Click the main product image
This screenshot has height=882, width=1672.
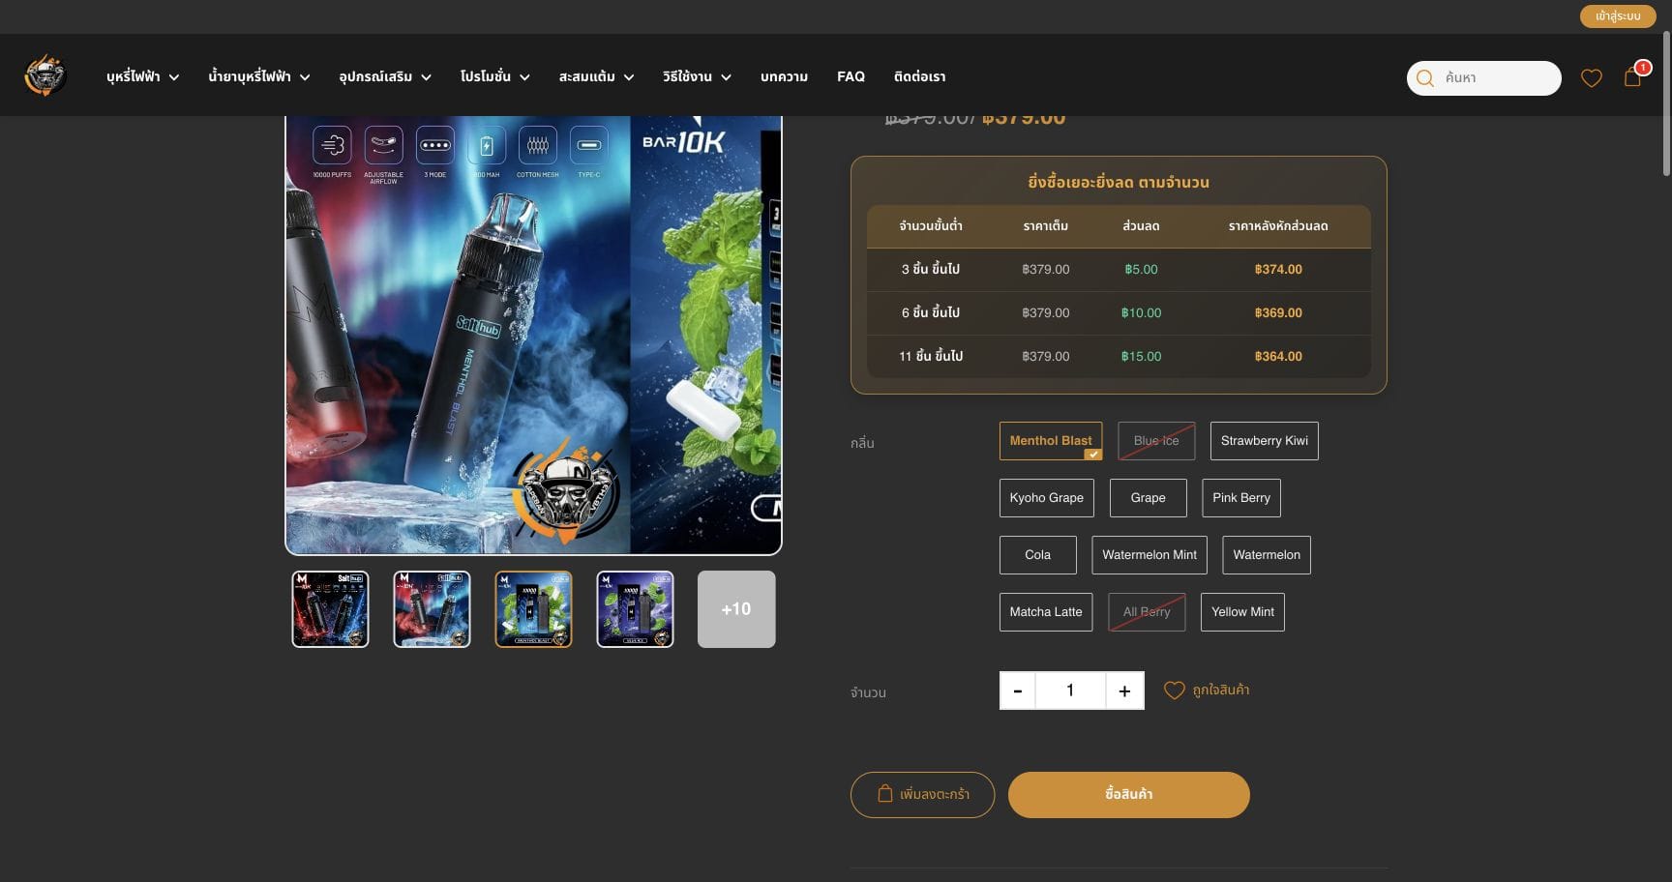[533, 335]
